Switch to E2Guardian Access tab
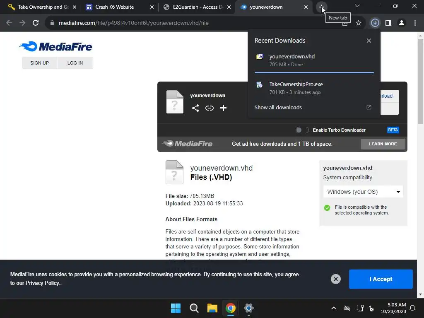 tap(196, 7)
